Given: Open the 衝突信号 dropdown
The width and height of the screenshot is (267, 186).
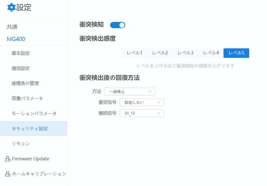Looking at the screenshot, I should coord(142,102).
